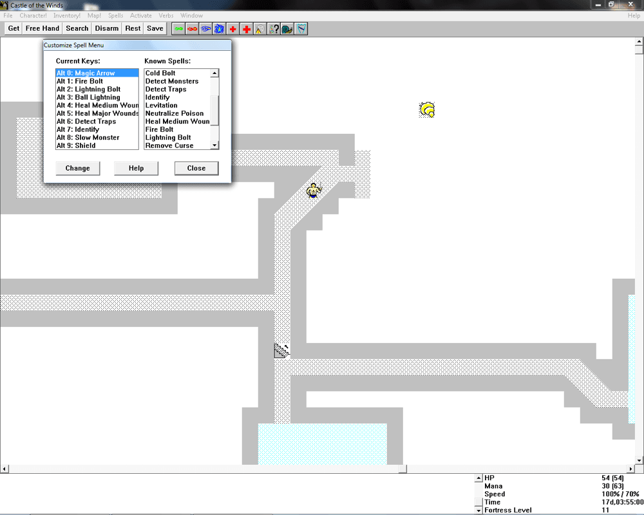Select Alt 2: Lightning Bolt key
Image resolution: width=644 pixels, height=515 pixels.
[x=97, y=89]
